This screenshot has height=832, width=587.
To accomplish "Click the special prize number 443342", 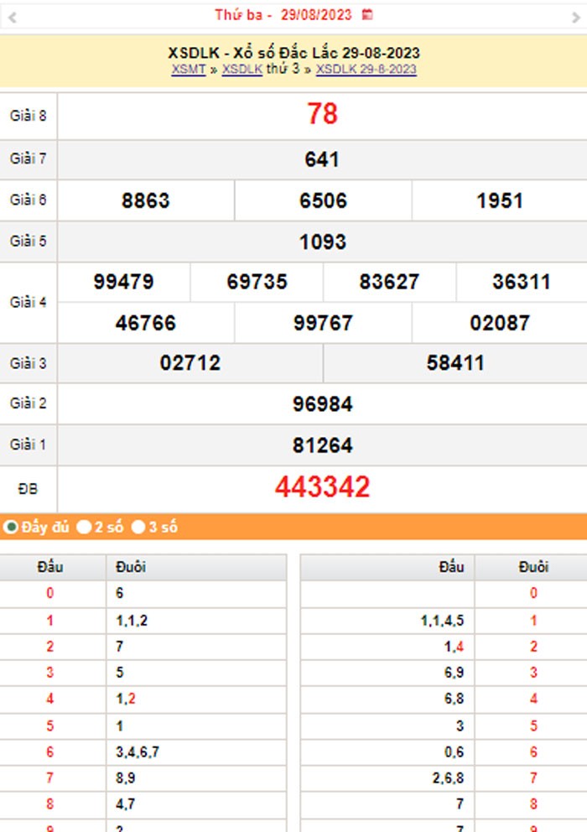I will coord(322,487).
